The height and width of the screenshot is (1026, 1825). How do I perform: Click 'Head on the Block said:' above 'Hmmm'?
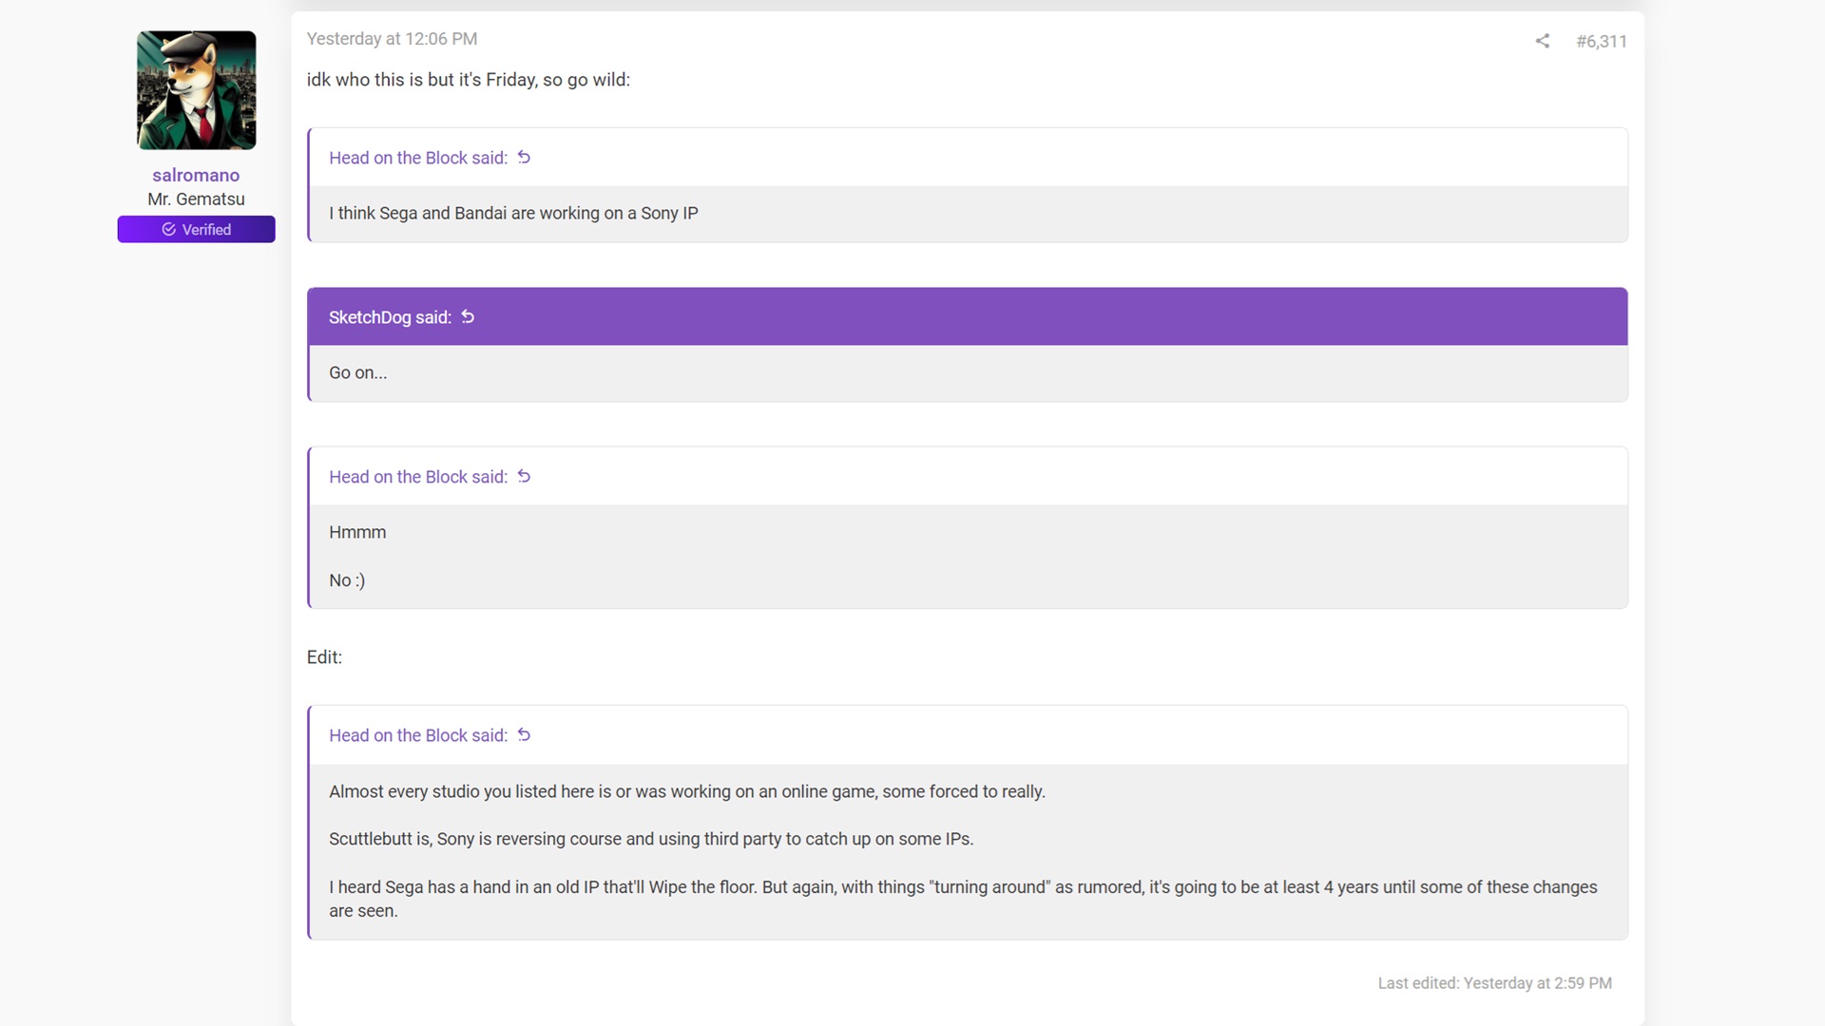pos(418,477)
